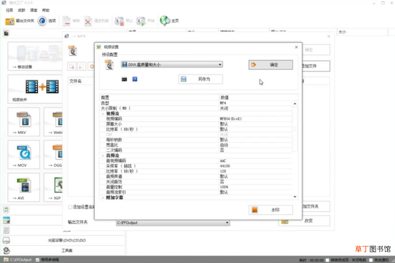395x263 pixels.
Task: Open the 皮肤 skin menu
Action: [x=22, y=10]
